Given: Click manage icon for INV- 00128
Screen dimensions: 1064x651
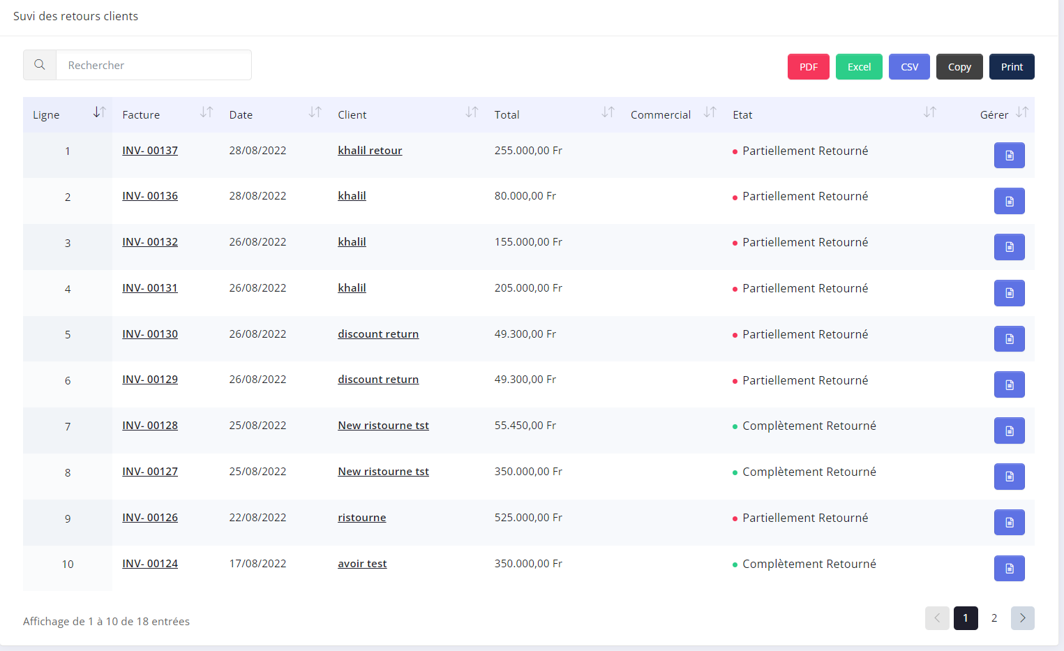Looking at the screenshot, I should (1009, 431).
